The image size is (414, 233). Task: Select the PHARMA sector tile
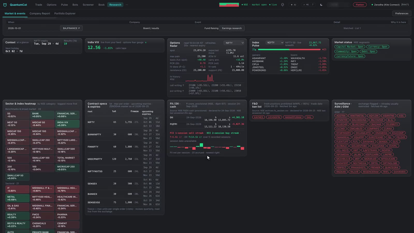click(x=67, y=216)
